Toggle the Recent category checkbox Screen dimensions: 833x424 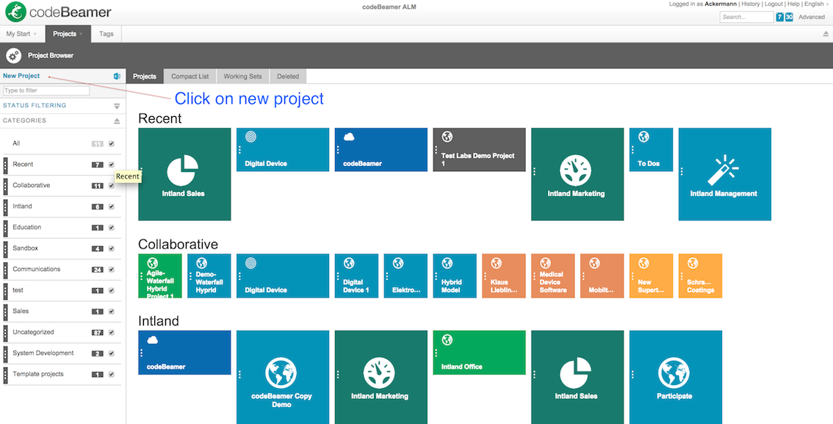point(112,165)
